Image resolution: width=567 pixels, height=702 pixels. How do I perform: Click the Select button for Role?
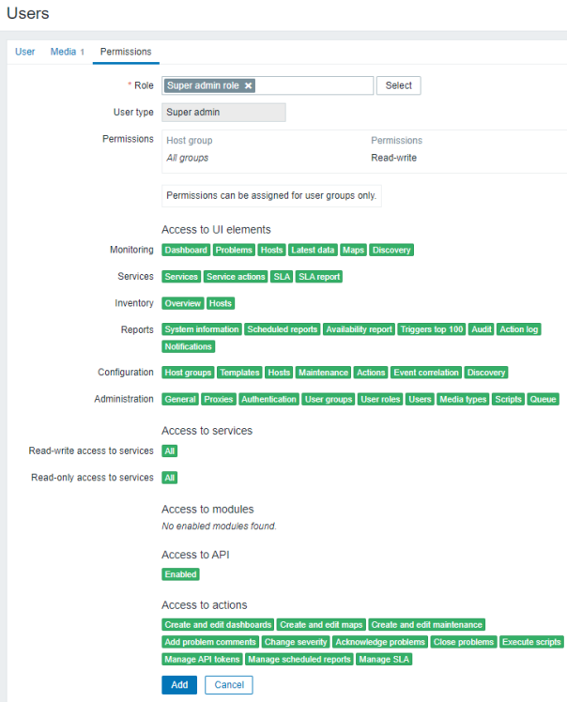pyautogui.click(x=398, y=85)
